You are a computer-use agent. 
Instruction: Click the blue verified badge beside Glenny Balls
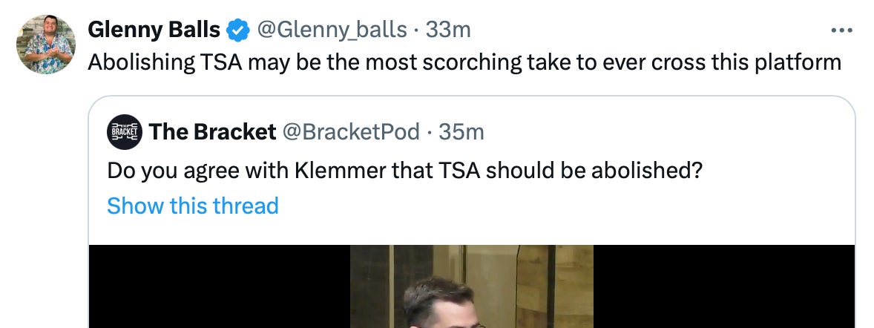tap(237, 30)
